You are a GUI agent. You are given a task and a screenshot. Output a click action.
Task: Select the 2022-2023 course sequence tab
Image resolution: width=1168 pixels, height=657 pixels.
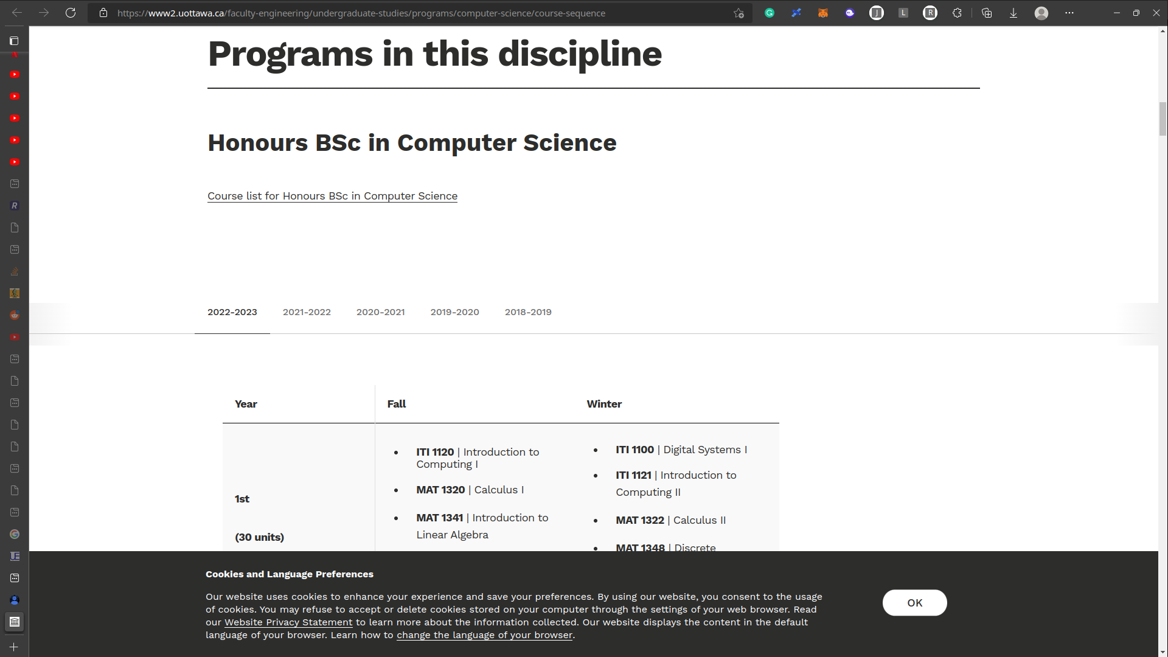[x=232, y=312]
